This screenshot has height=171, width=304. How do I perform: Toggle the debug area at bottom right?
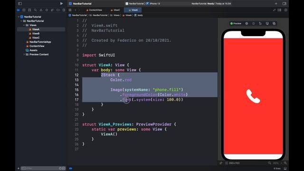coord(285,168)
